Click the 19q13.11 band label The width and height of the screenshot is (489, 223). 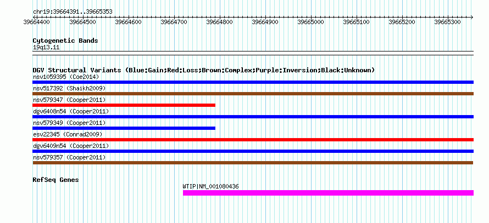tap(46, 48)
